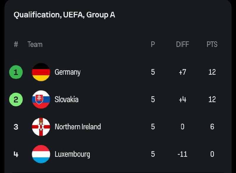Screen dimensions: 236x173
Task: Select the Luxembourg team name
Action: [x=72, y=154]
